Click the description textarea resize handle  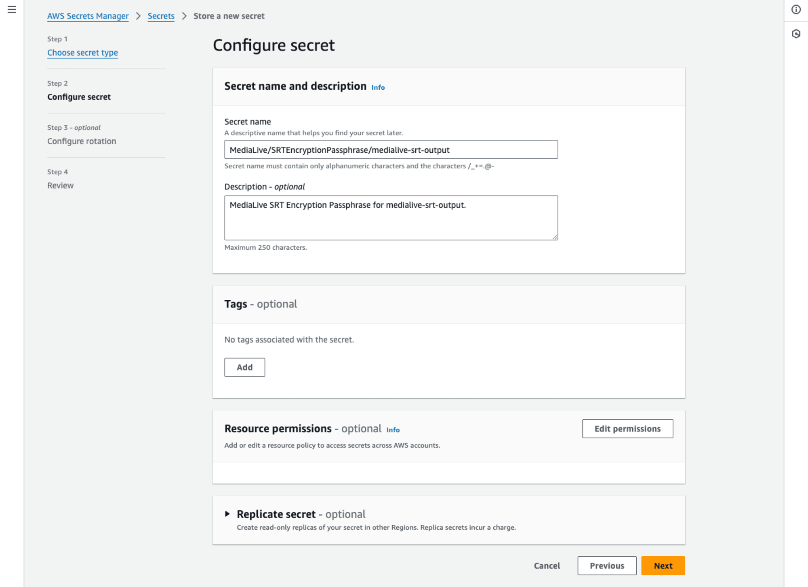click(x=555, y=237)
